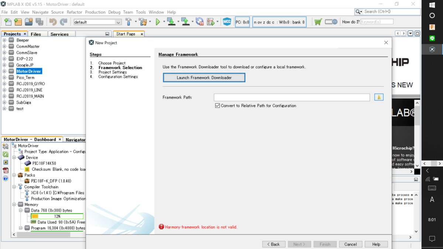This screenshot has height=249, width=443.
Task: Browse for framework path folder icon
Action: click(x=379, y=97)
